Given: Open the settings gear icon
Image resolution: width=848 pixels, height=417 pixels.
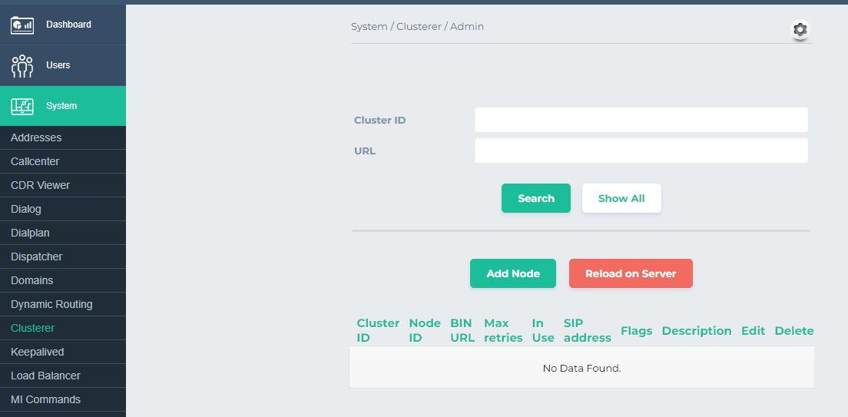Looking at the screenshot, I should [x=800, y=30].
